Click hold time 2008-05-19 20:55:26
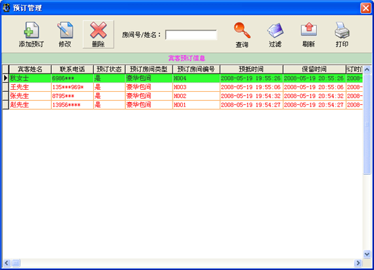The width and height of the screenshot is (374, 270). click(x=314, y=78)
